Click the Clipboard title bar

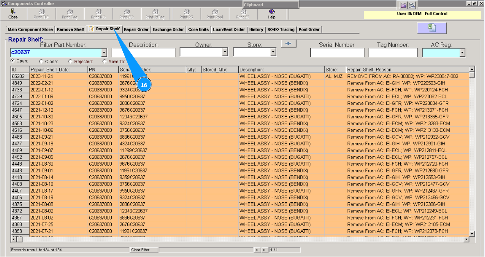(x=271, y=4)
